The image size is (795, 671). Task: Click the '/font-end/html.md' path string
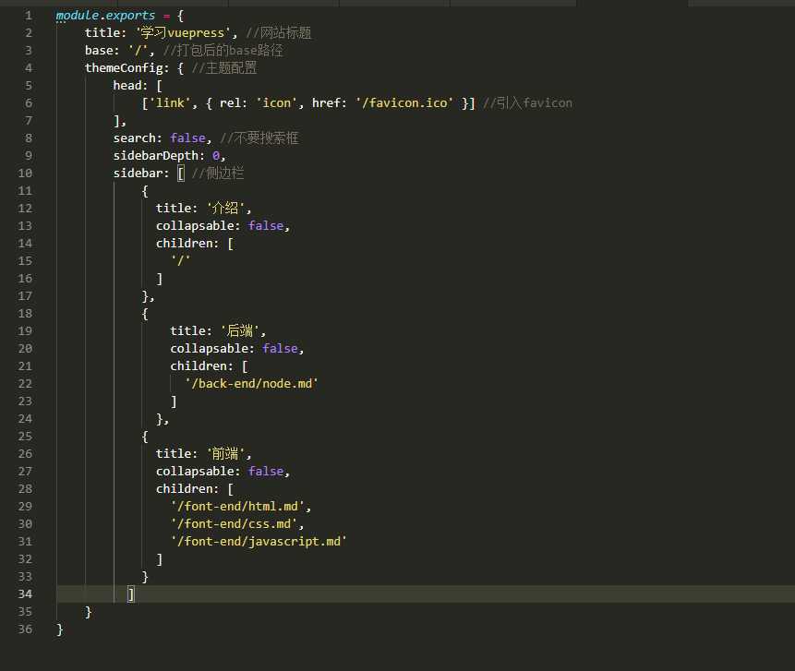coord(237,507)
